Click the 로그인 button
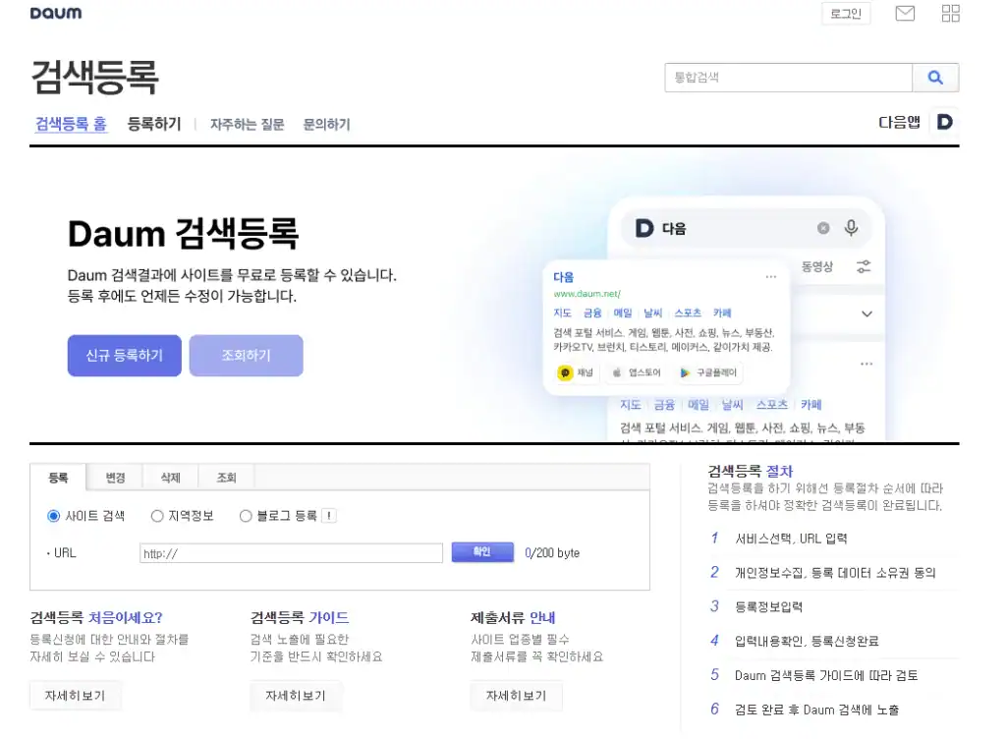The width and height of the screenshot is (1006, 739). pyautogui.click(x=845, y=14)
